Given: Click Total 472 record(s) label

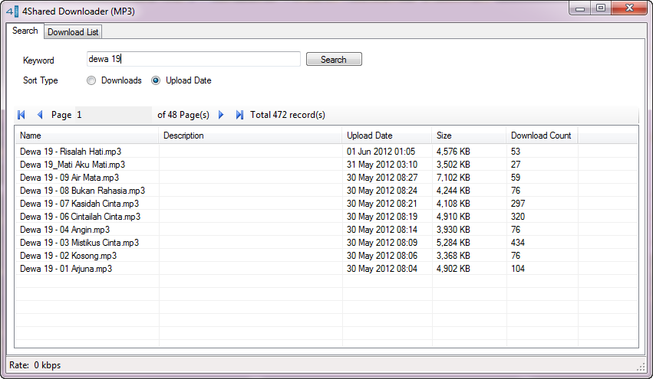Looking at the screenshot, I should point(287,115).
